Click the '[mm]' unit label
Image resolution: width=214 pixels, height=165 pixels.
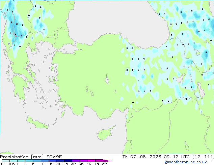point(37,157)
